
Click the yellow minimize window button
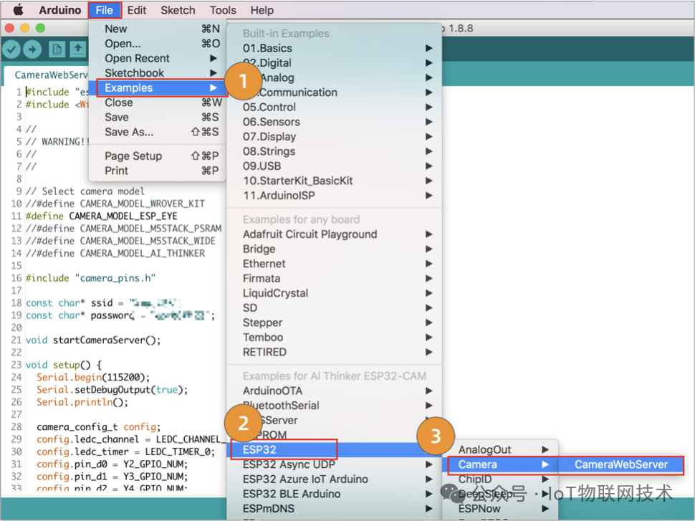25,29
